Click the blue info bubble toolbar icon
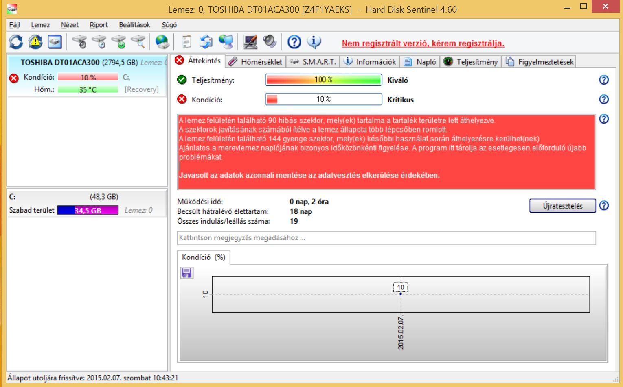The image size is (623, 387). tap(314, 41)
